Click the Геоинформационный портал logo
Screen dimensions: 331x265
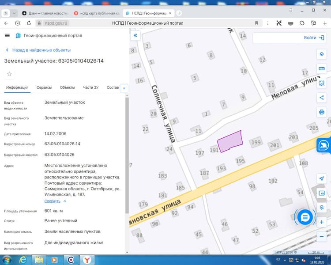49,35
